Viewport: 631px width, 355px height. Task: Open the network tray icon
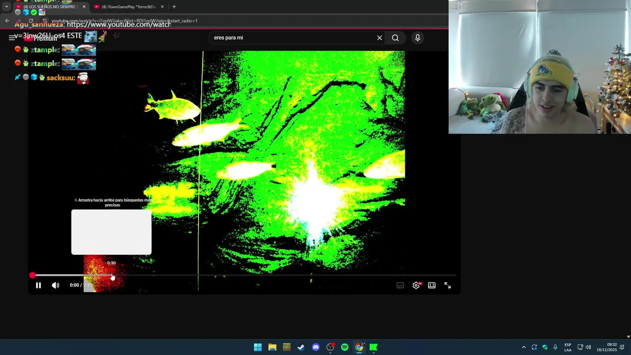[x=580, y=347]
